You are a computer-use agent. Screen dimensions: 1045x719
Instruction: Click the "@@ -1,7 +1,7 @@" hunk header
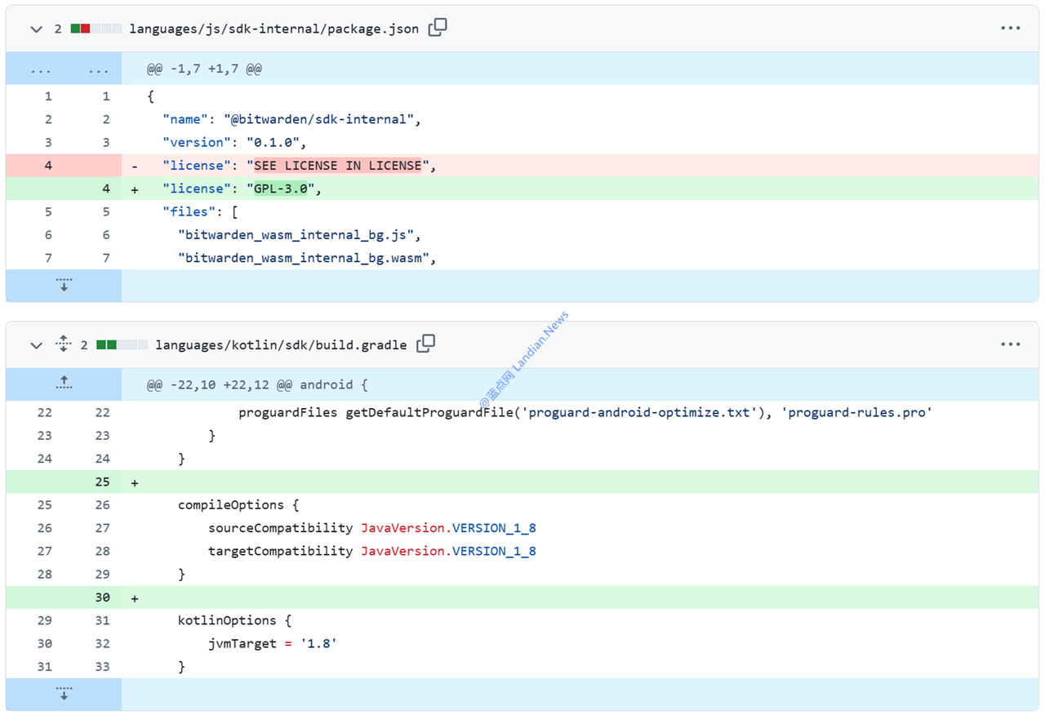coord(204,69)
